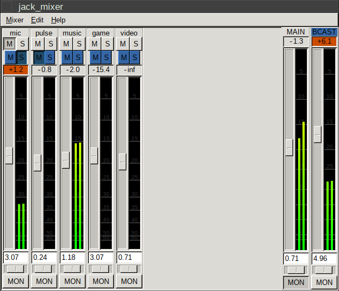The width and height of the screenshot is (339, 291).
Task: Click the video channel name label
Action: 129,33
